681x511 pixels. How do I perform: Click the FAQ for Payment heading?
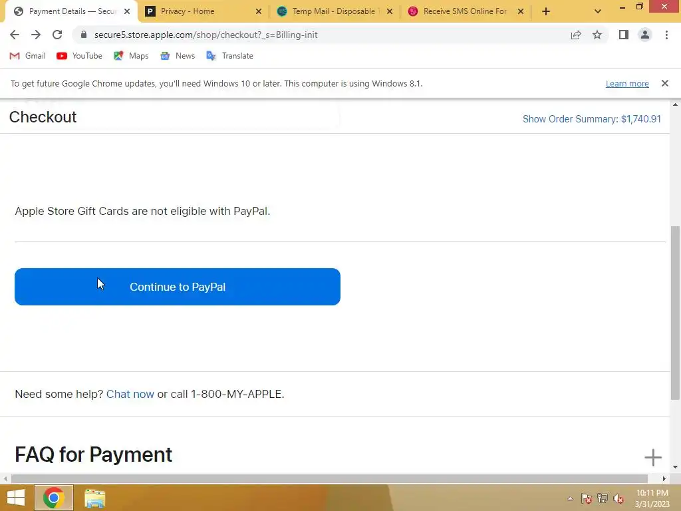93,454
